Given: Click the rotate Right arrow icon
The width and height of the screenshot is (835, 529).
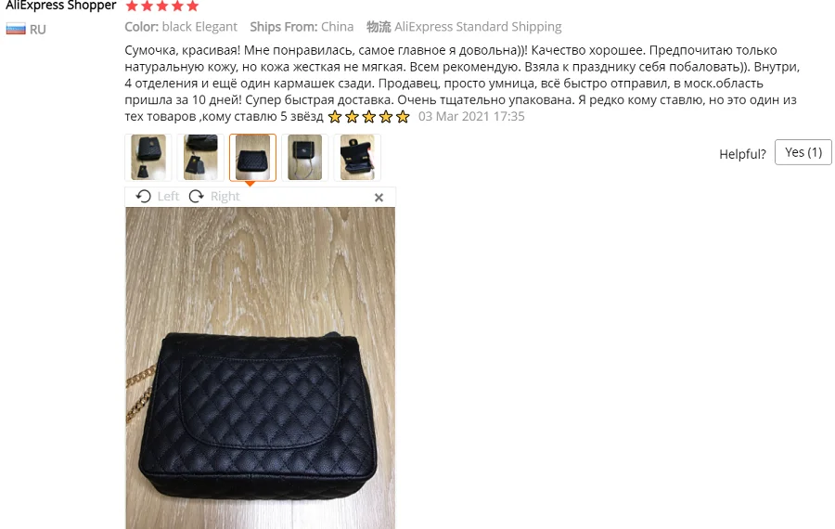Looking at the screenshot, I should click(197, 197).
